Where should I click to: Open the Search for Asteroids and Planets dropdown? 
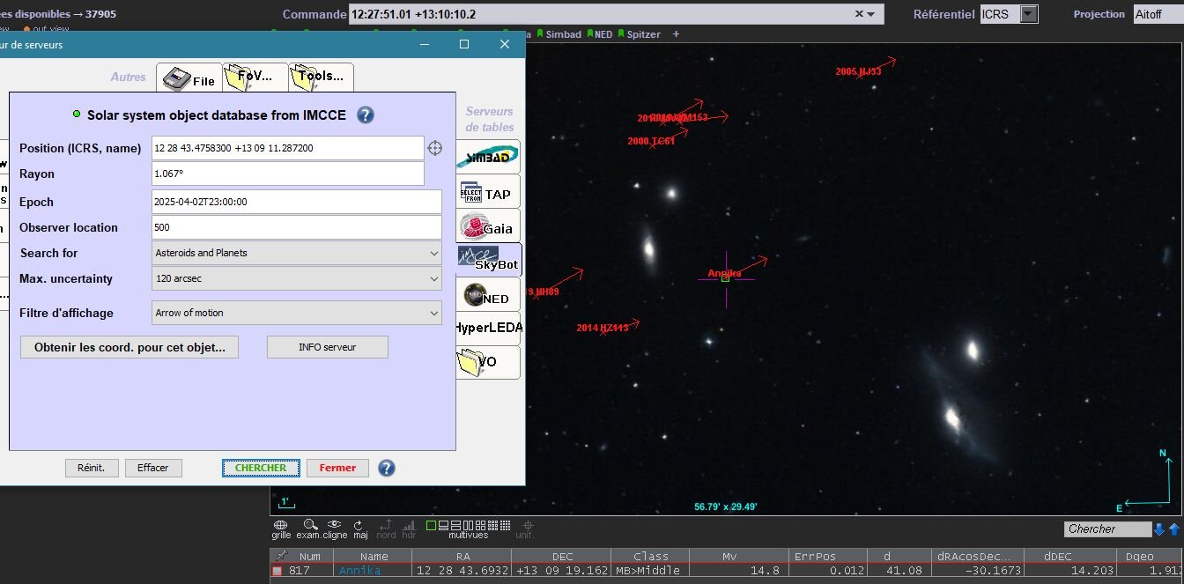click(297, 253)
